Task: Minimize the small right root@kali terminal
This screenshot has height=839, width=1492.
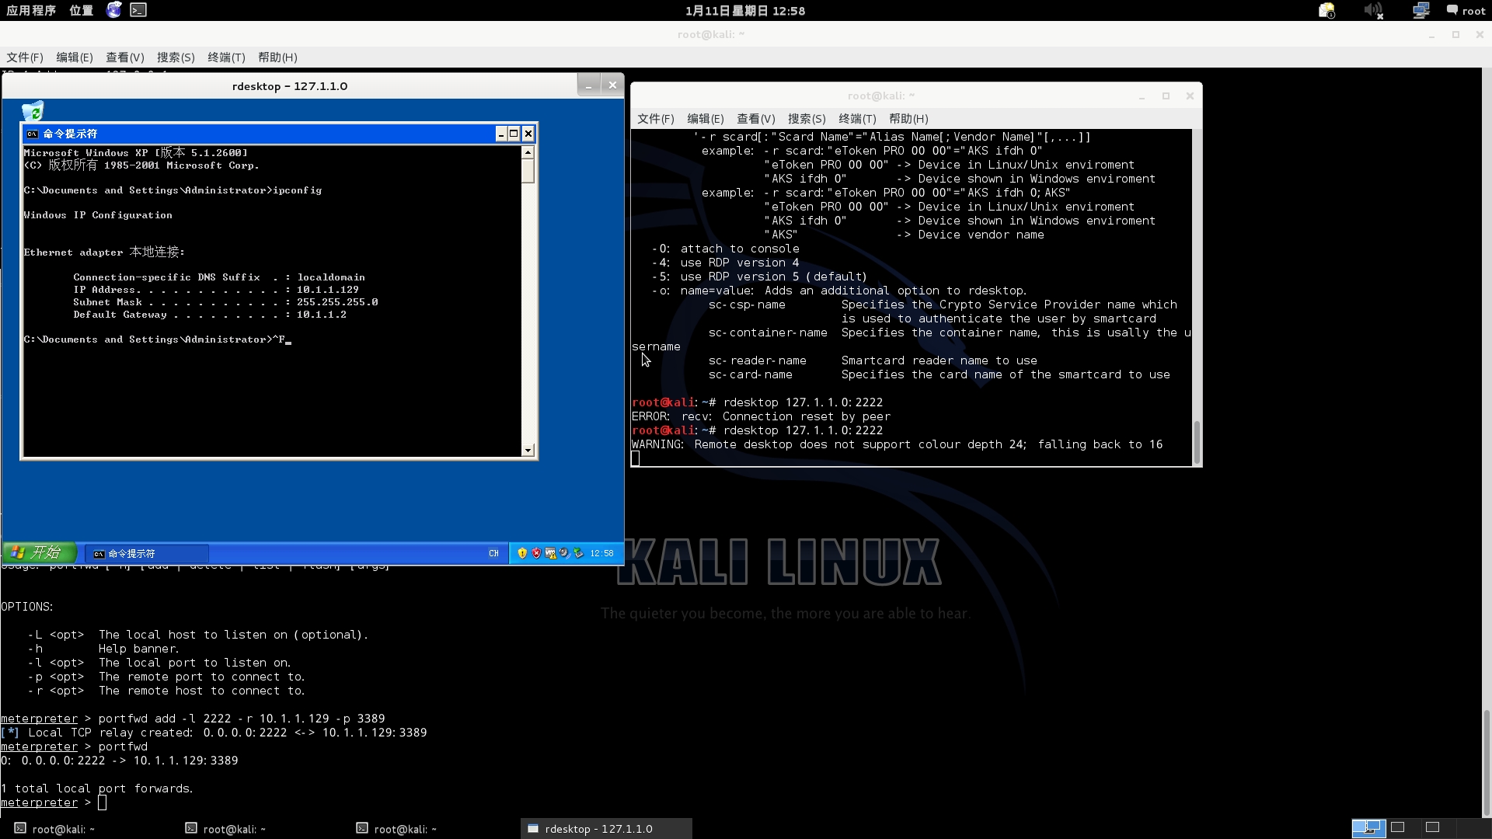Action: click(1142, 96)
